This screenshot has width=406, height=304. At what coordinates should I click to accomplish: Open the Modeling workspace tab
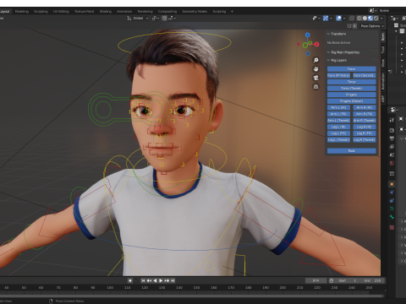pos(22,12)
